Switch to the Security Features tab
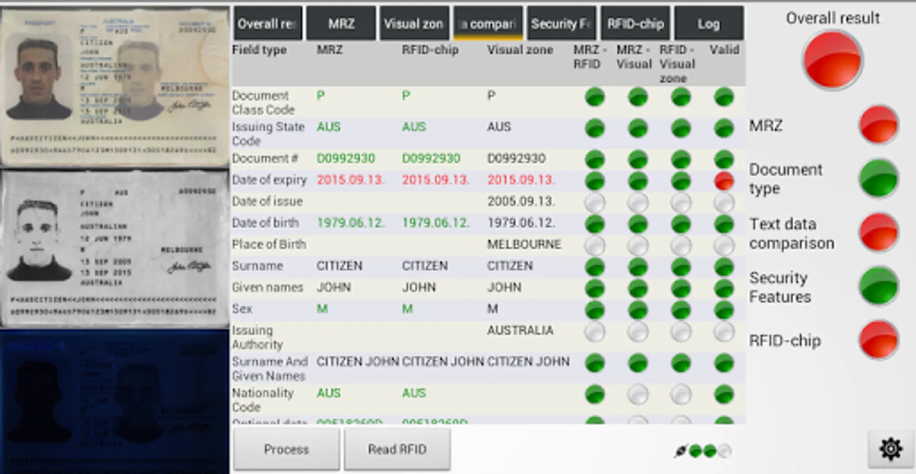The height and width of the screenshot is (474, 916). (x=562, y=23)
